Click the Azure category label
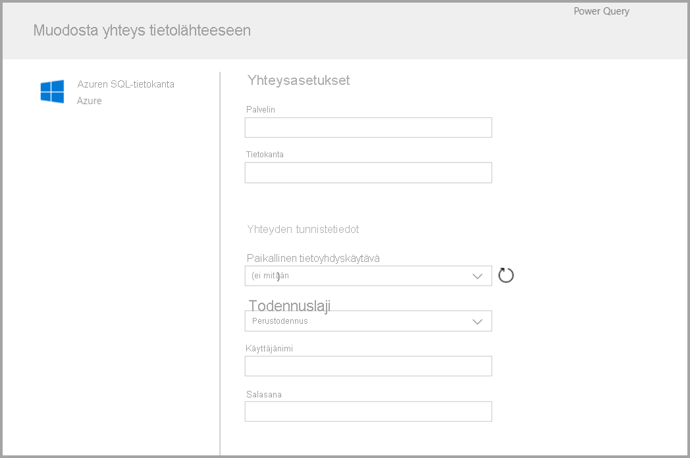This screenshot has width=690, height=458. tap(89, 101)
